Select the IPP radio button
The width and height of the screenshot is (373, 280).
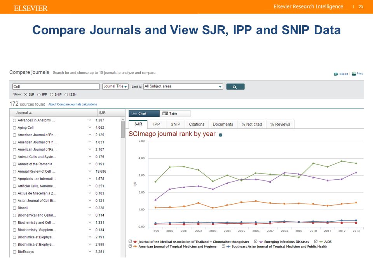(x=39, y=95)
